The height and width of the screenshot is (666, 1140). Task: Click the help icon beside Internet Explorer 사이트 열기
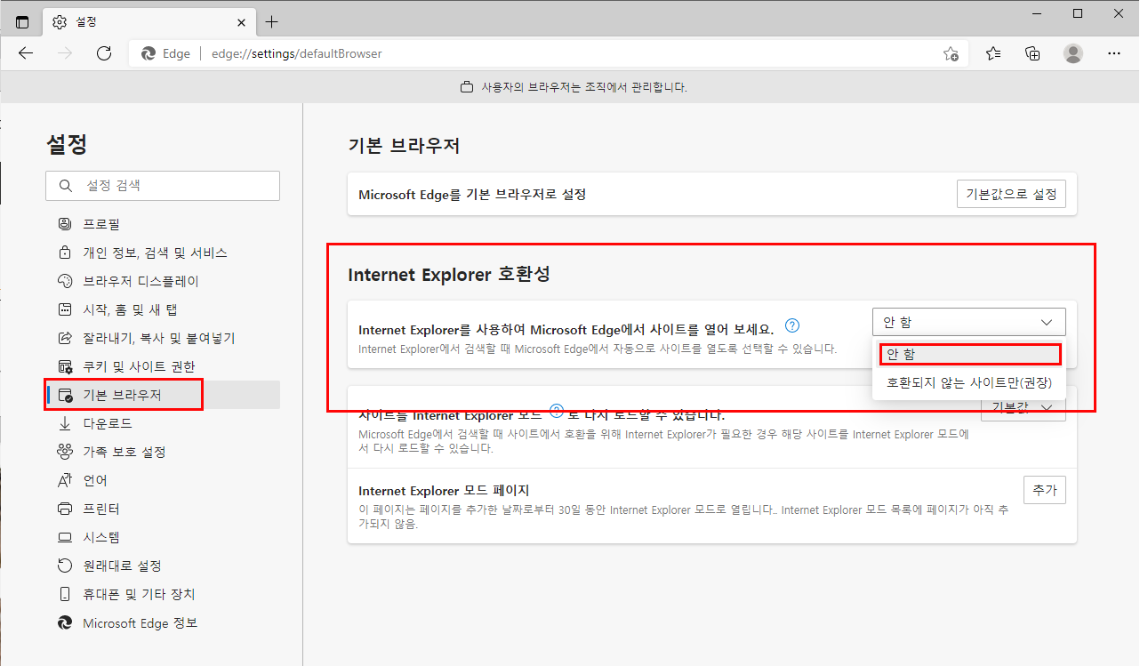coord(792,325)
